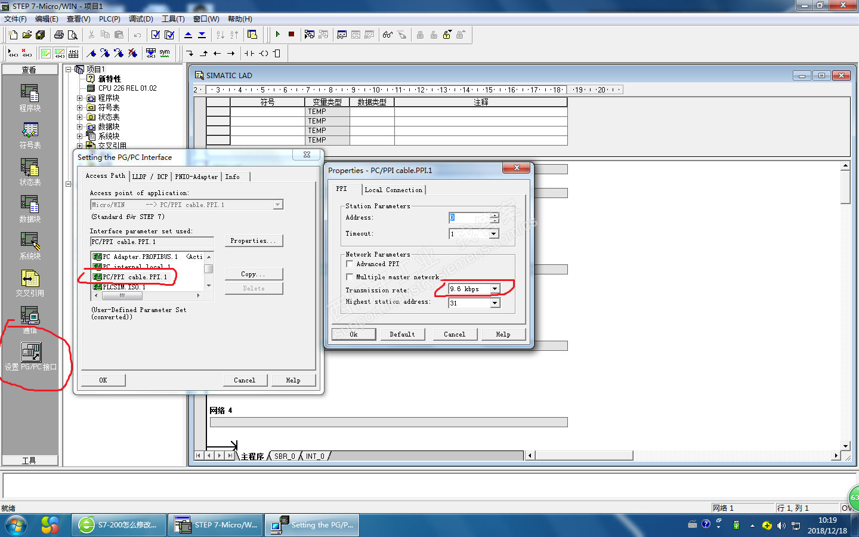Click the taskbar volume speaker icon
859x537 pixels.
[x=781, y=526]
